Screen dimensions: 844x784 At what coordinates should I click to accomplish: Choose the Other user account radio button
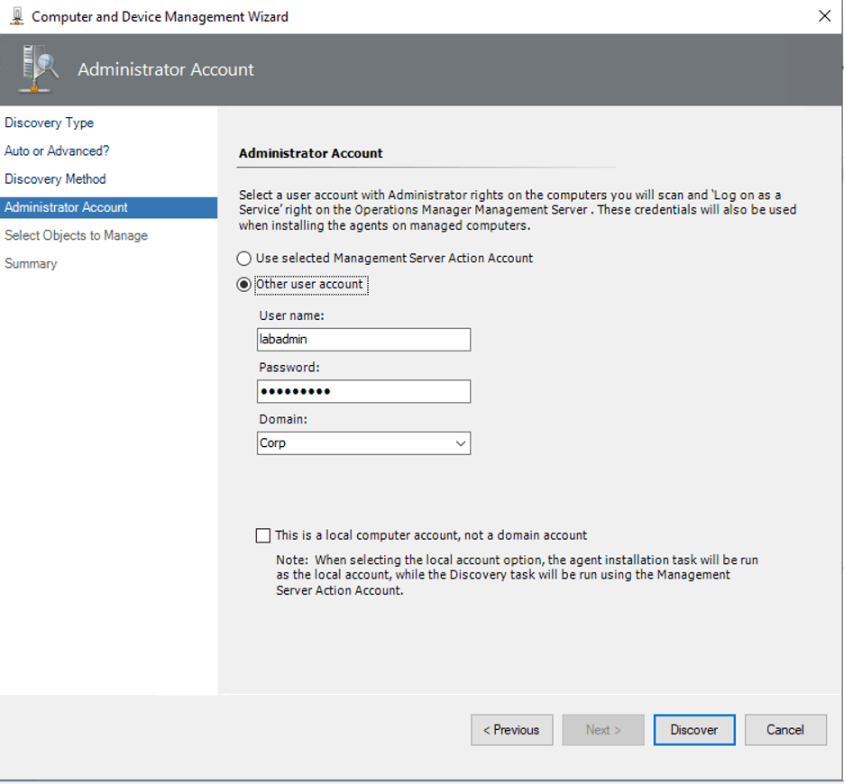(x=244, y=285)
